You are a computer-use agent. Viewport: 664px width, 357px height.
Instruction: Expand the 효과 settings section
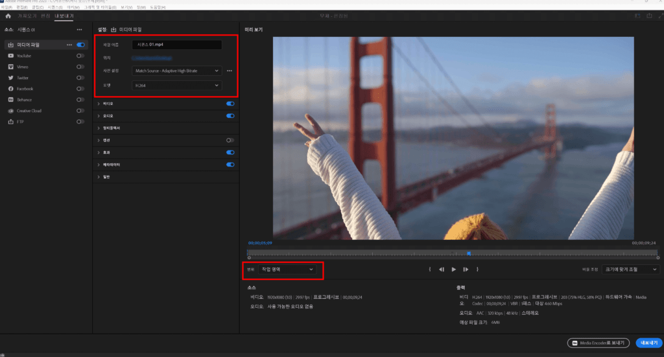[x=99, y=152]
